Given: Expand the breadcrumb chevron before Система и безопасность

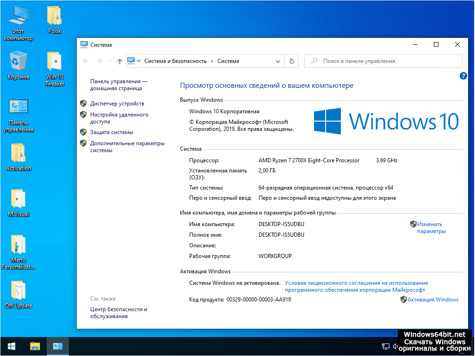Looking at the screenshot, I should coord(139,61).
